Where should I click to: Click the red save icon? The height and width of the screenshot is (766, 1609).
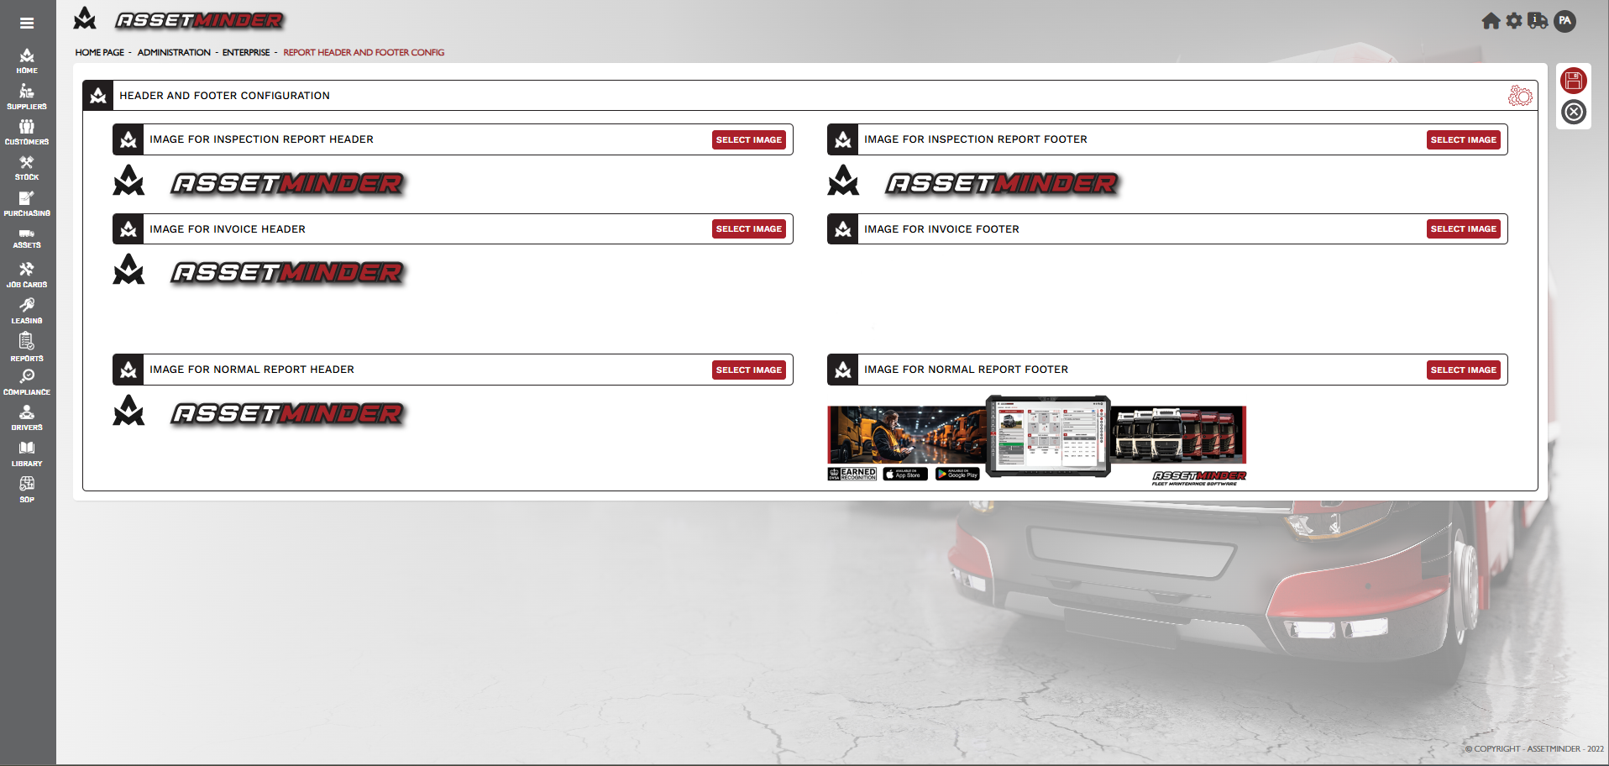[1573, 81]
